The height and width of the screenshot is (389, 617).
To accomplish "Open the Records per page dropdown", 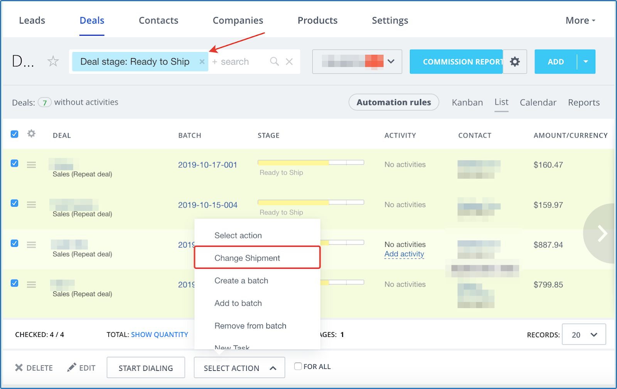I will point(584,335).
